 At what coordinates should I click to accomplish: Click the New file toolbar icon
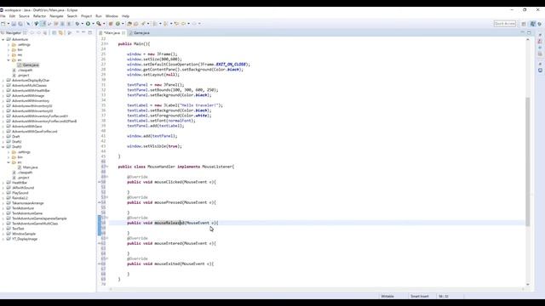click(3, 24)
